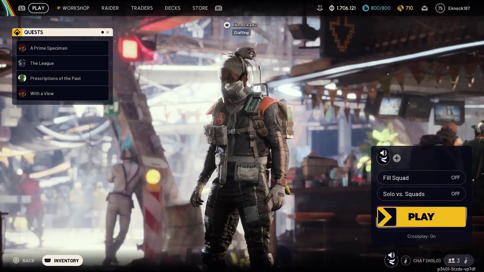Open the With a View quest
This screenshot has width=484, height=272.
(62, 93)
